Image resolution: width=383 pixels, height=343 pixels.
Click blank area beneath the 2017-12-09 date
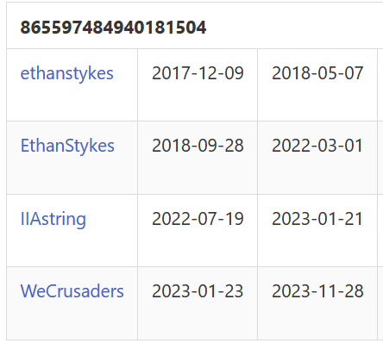pyautogui.click(x=198, y=102)
